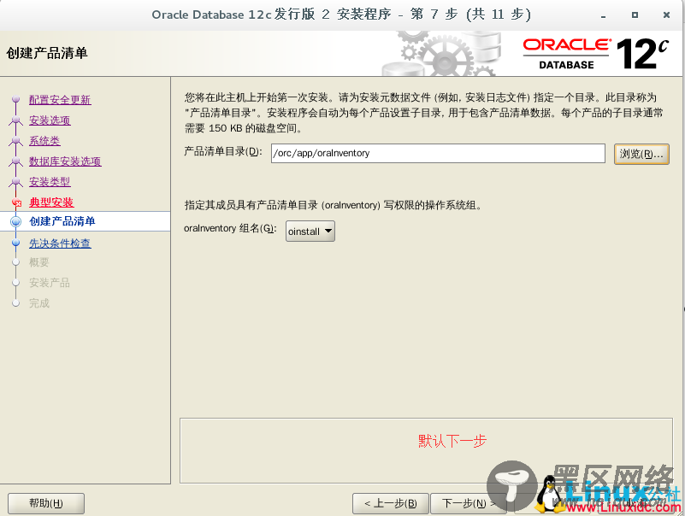The width and height of the screenshot is (685, 516).
Task: Expand the oraInventory 组名 oinstall dropdown
Action: coord(310,231)
